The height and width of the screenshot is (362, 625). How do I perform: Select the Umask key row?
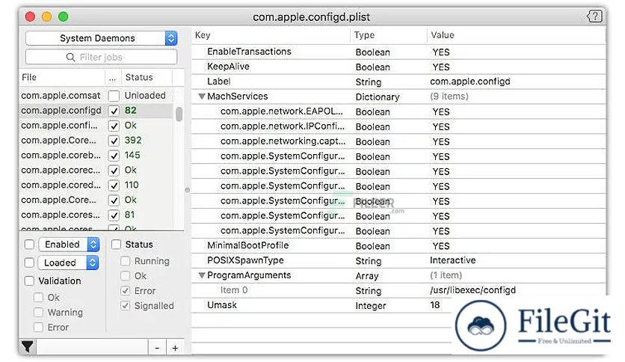click(x=398, y=305)
